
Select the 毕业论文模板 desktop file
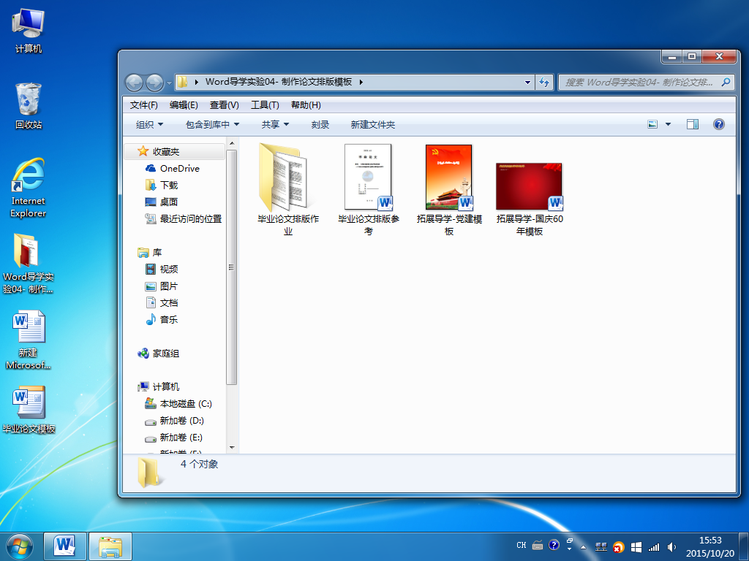tap(29, 410)
